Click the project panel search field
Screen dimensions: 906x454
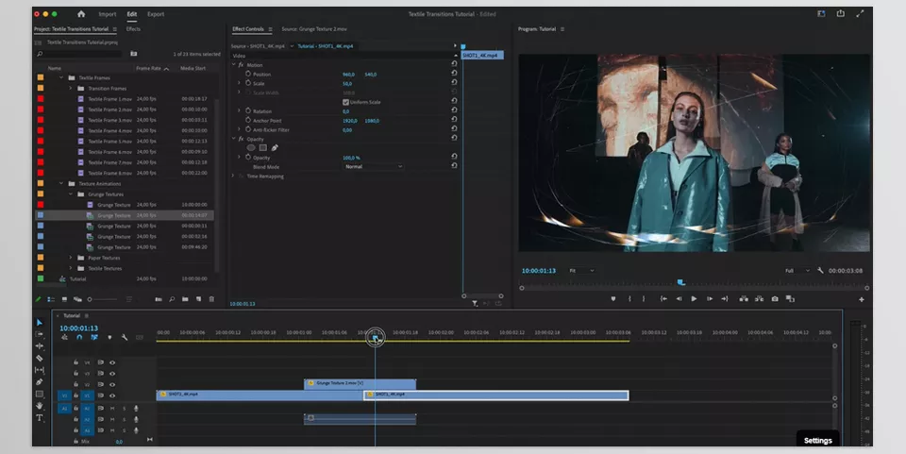[x=79, y=54]
